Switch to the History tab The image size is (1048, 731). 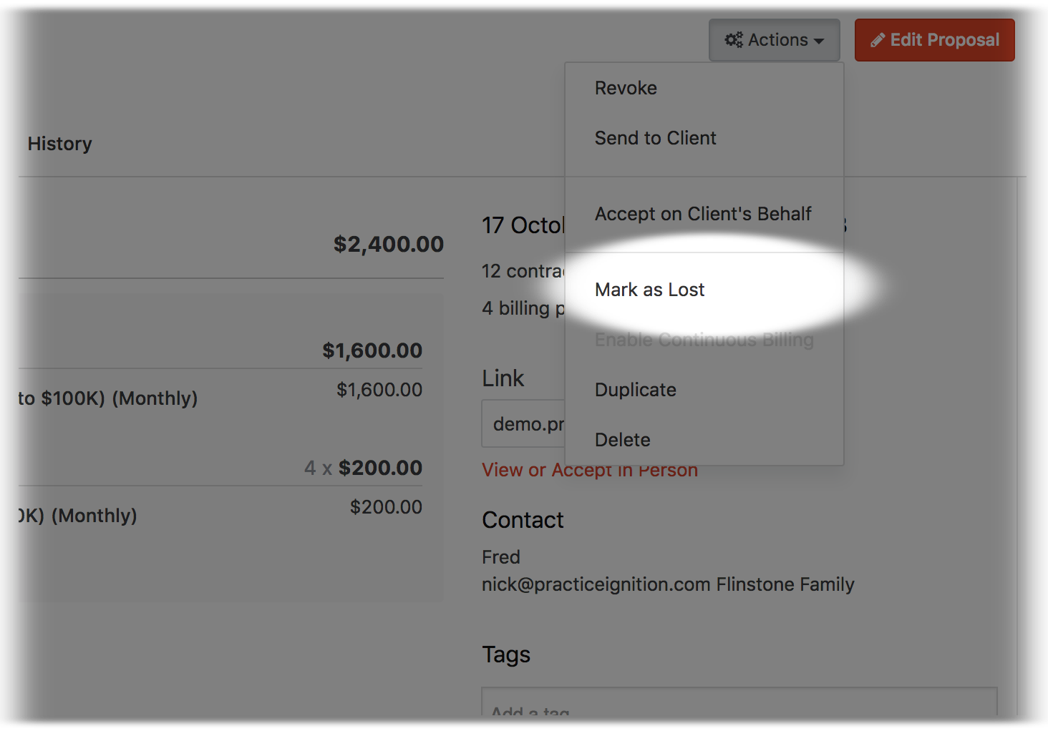coord(59,144)
